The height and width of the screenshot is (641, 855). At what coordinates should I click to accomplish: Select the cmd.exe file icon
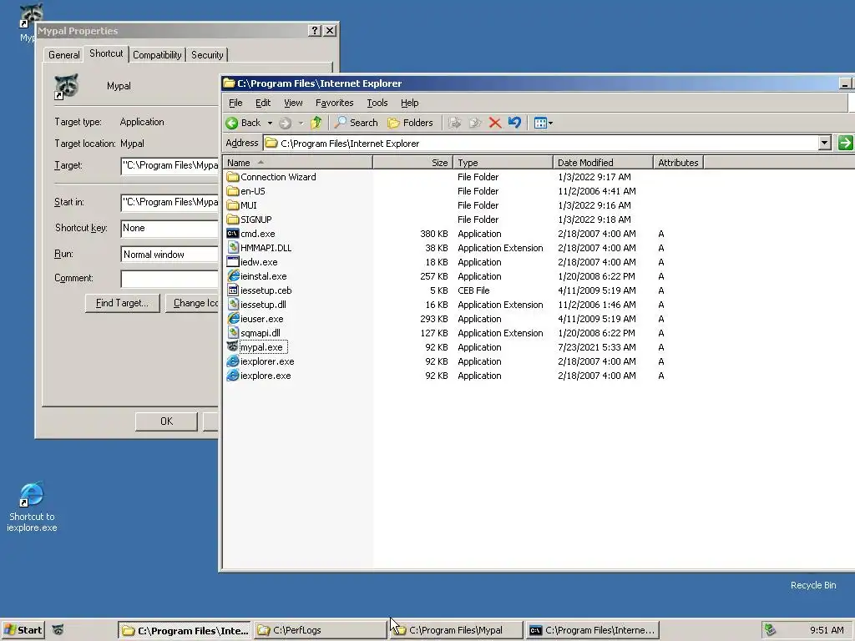pyautogui.click(x=233, y=234)
